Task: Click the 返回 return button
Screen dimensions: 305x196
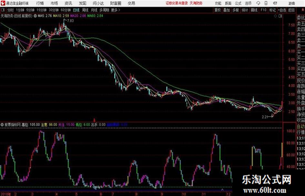Action: tap(291, 10)
